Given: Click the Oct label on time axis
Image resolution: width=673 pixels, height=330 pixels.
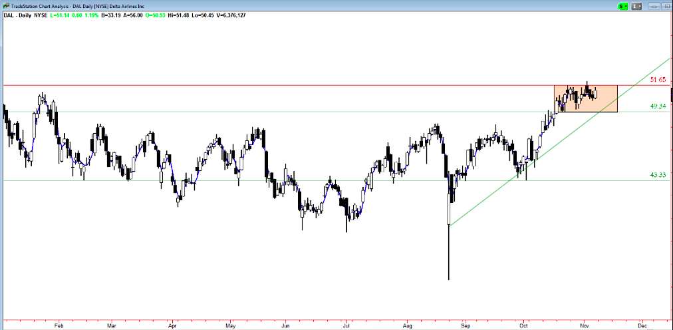Looking at the screenshot, I should point(523,326).
